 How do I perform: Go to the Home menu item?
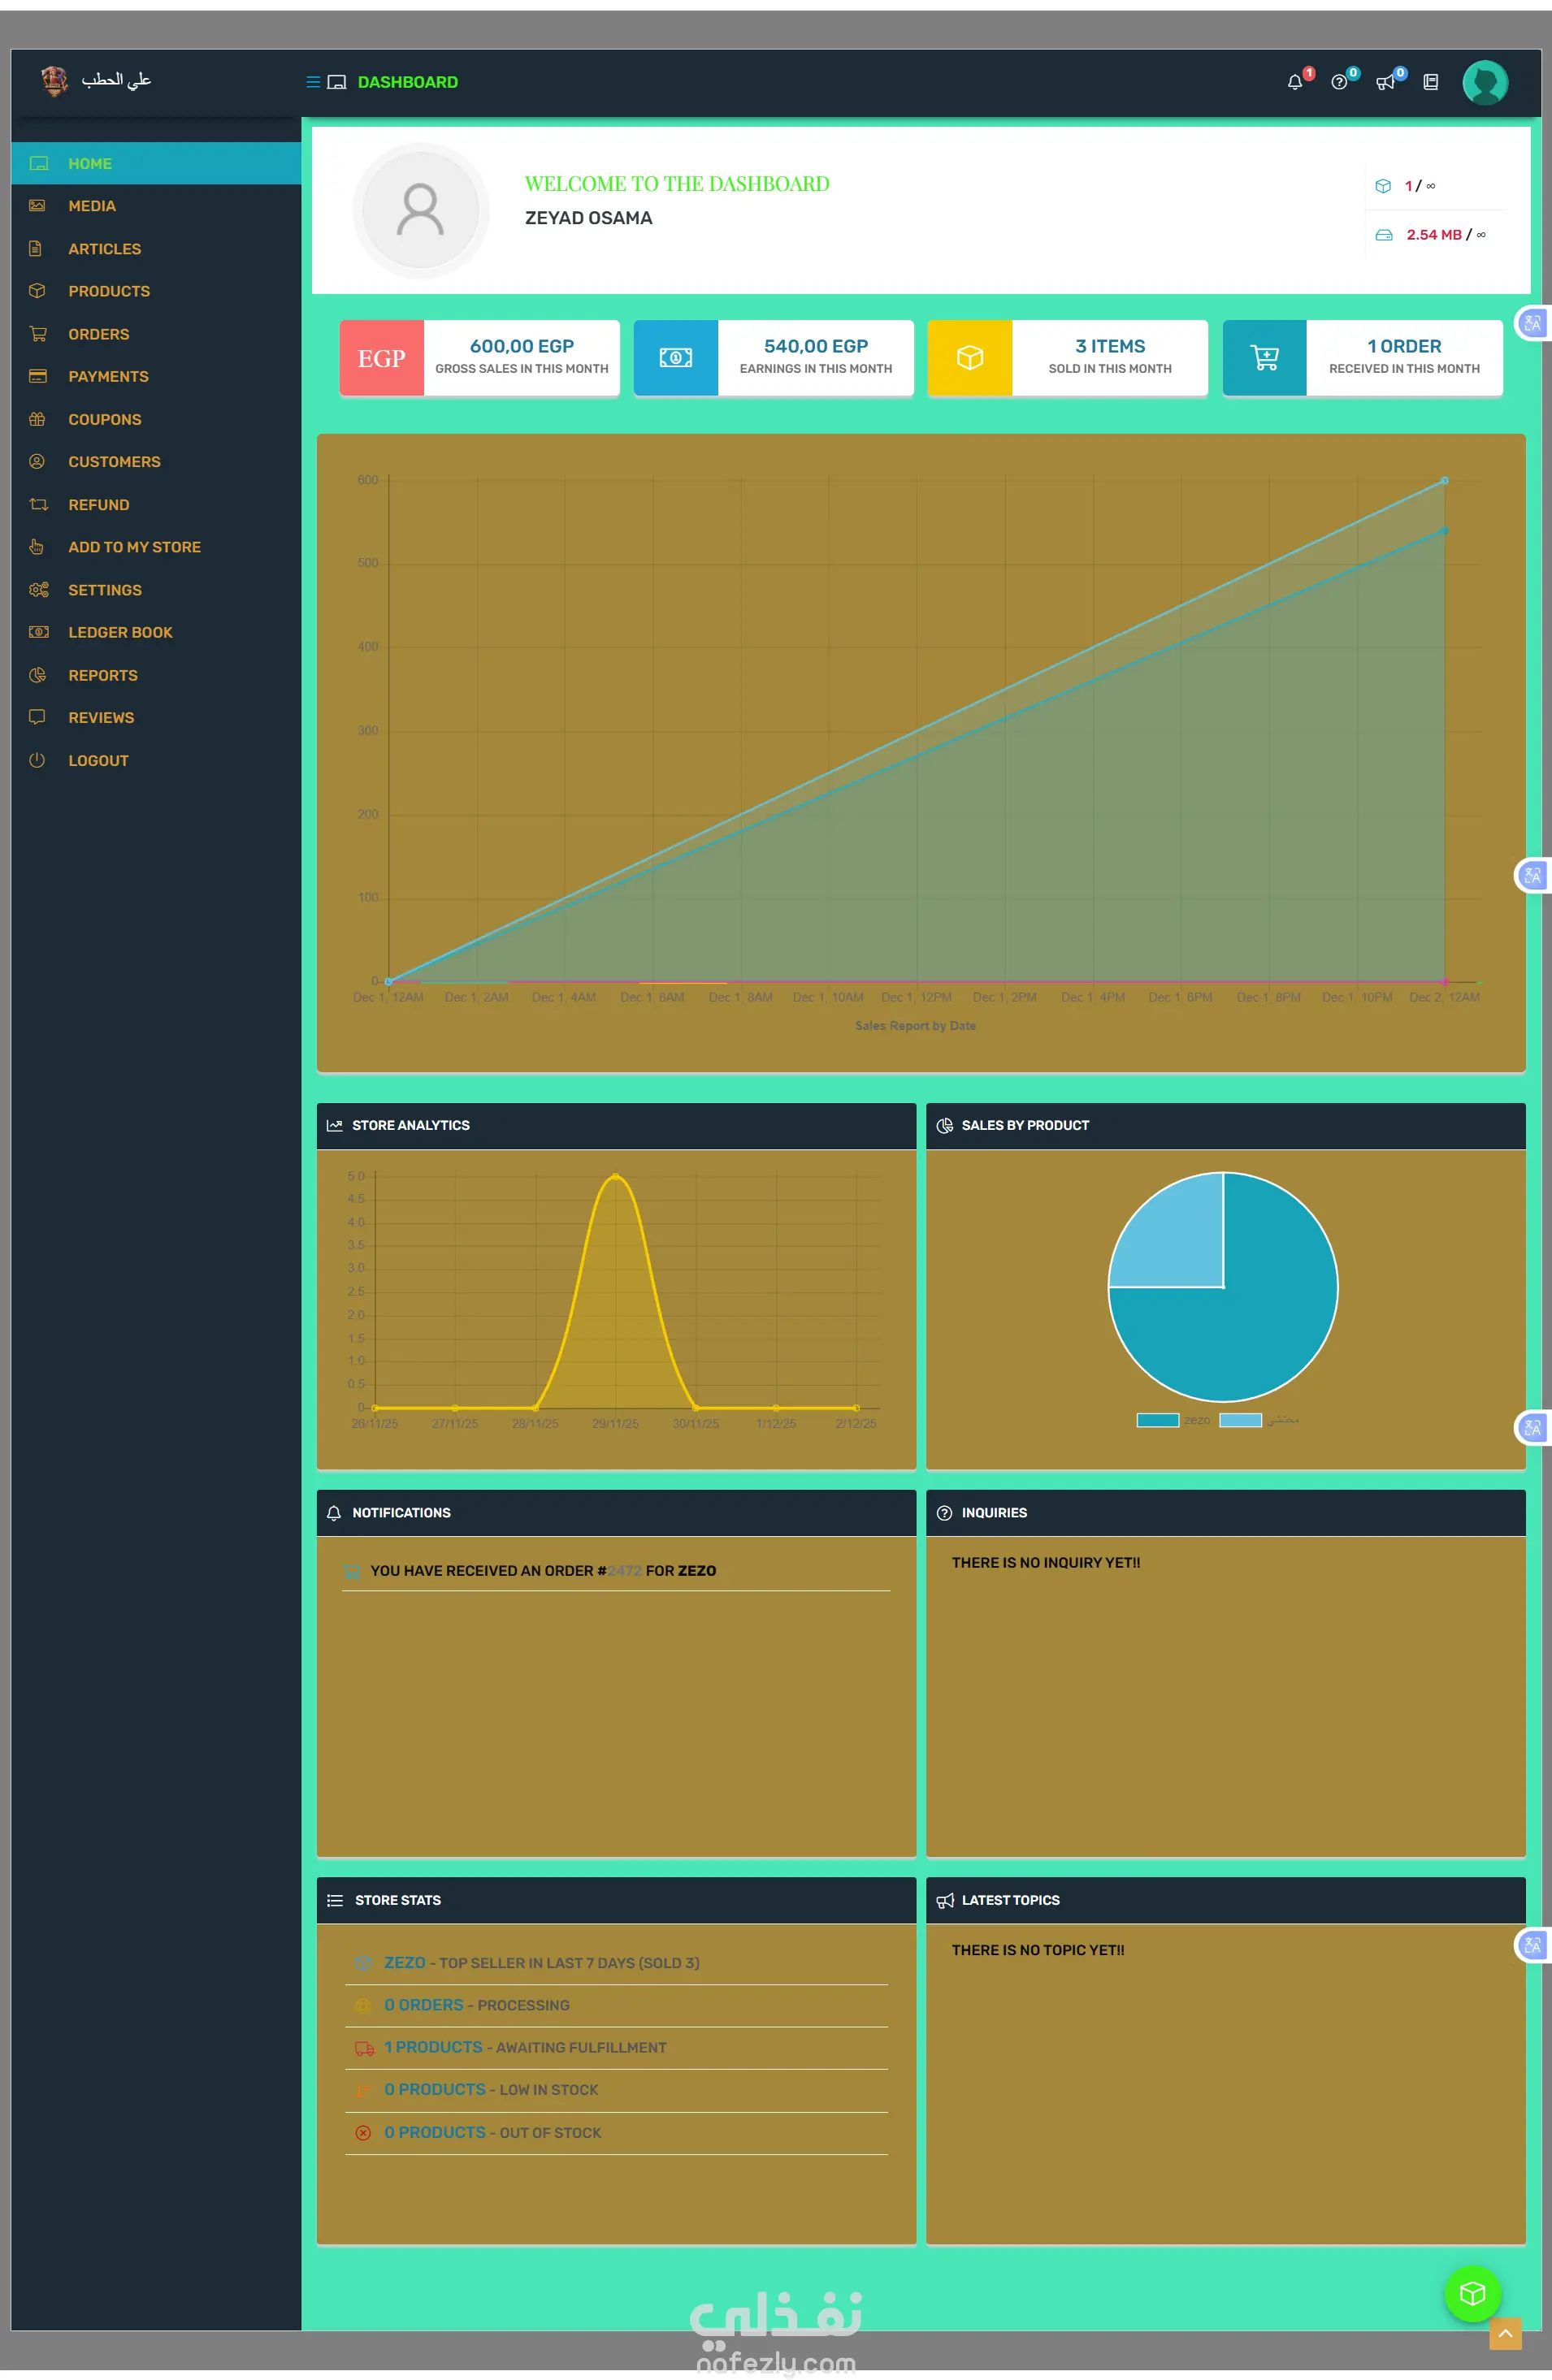coord(156,163)
